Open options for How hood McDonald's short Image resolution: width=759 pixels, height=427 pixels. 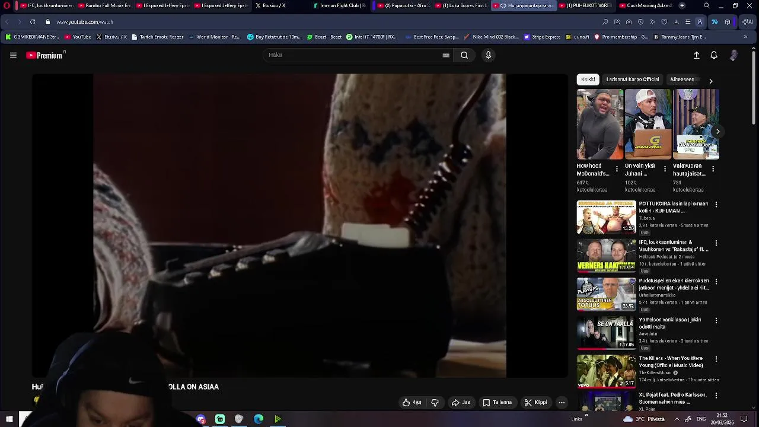[617, 170]
